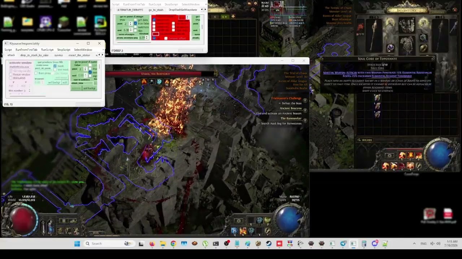Open the Cosmetics tab in inventory
This screenshot has width=462, height=259.
coord(438,12)
